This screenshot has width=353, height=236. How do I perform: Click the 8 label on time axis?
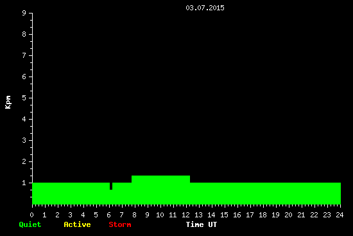click(134, 215)
